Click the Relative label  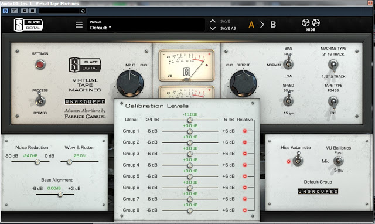click(245, 120)
